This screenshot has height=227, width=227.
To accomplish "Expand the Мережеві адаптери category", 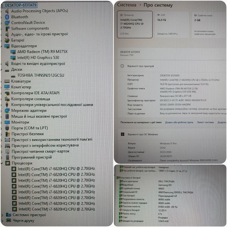I will click(x=1, y=111).
